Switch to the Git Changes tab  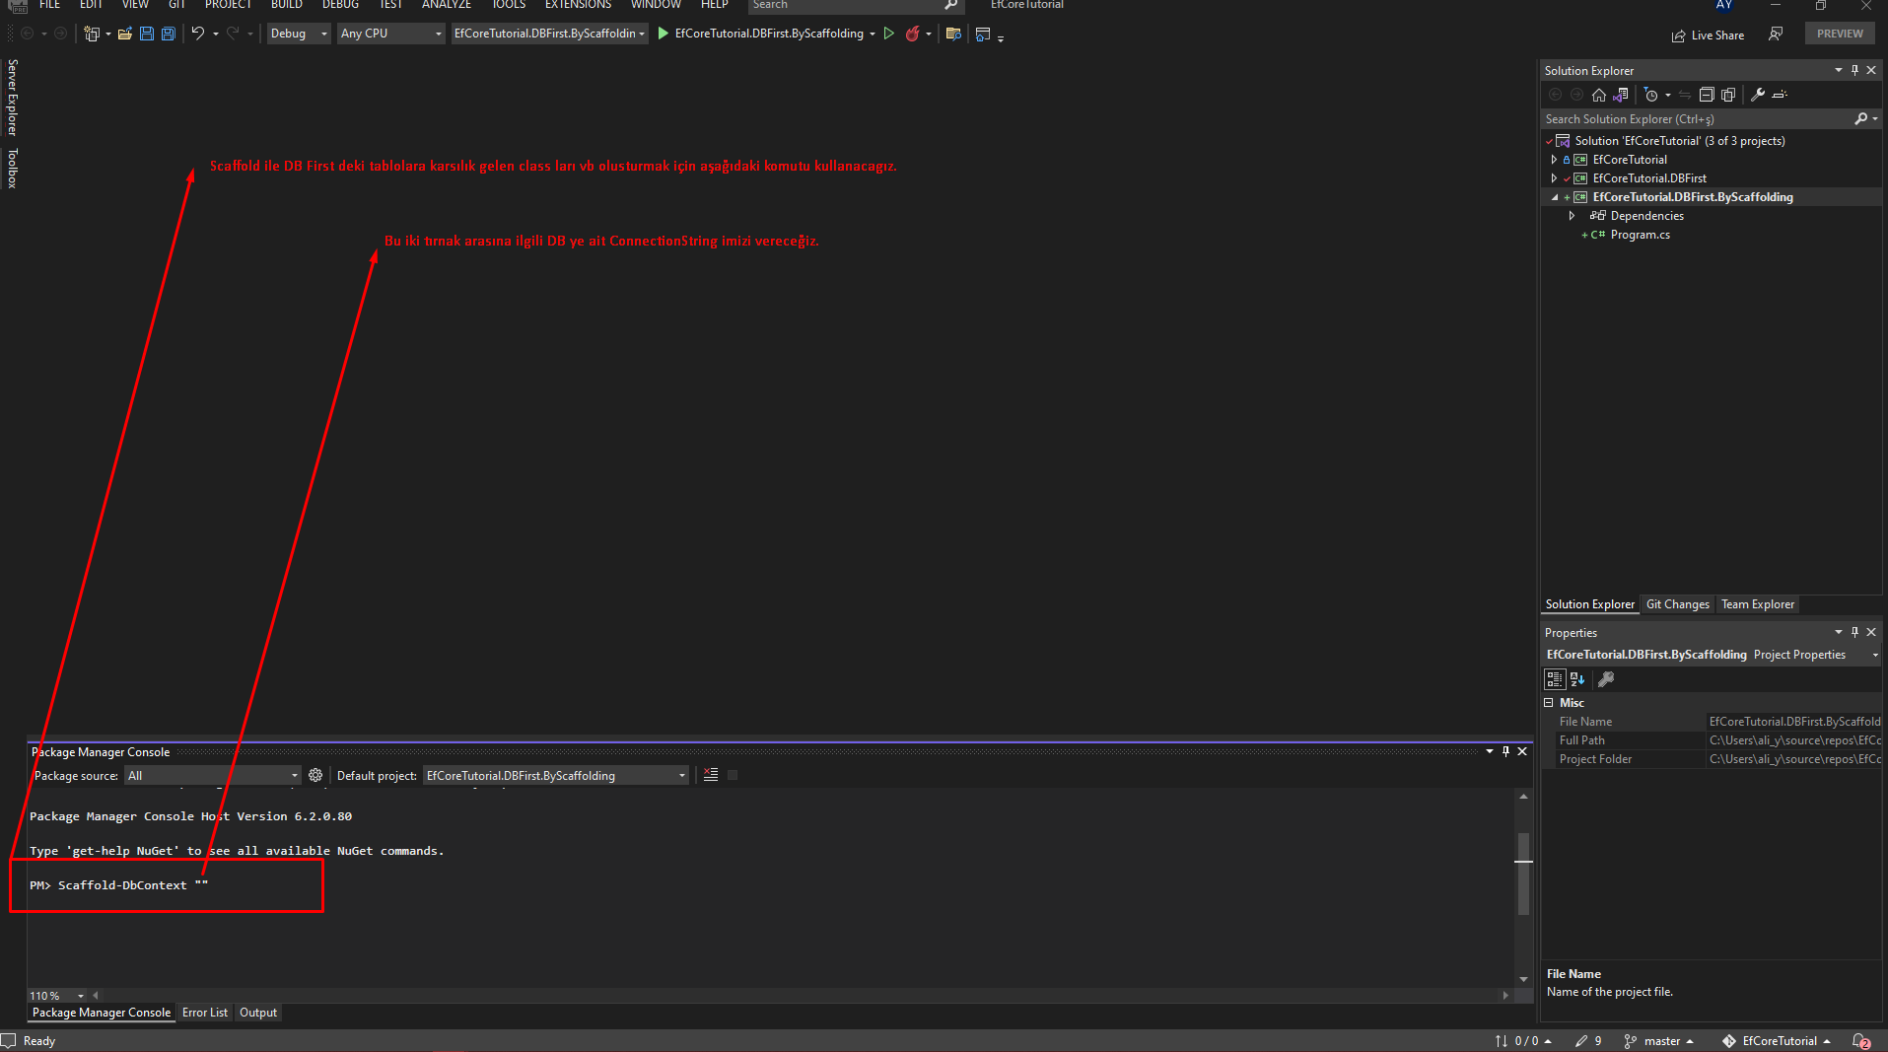click(x=1678, y=603)
